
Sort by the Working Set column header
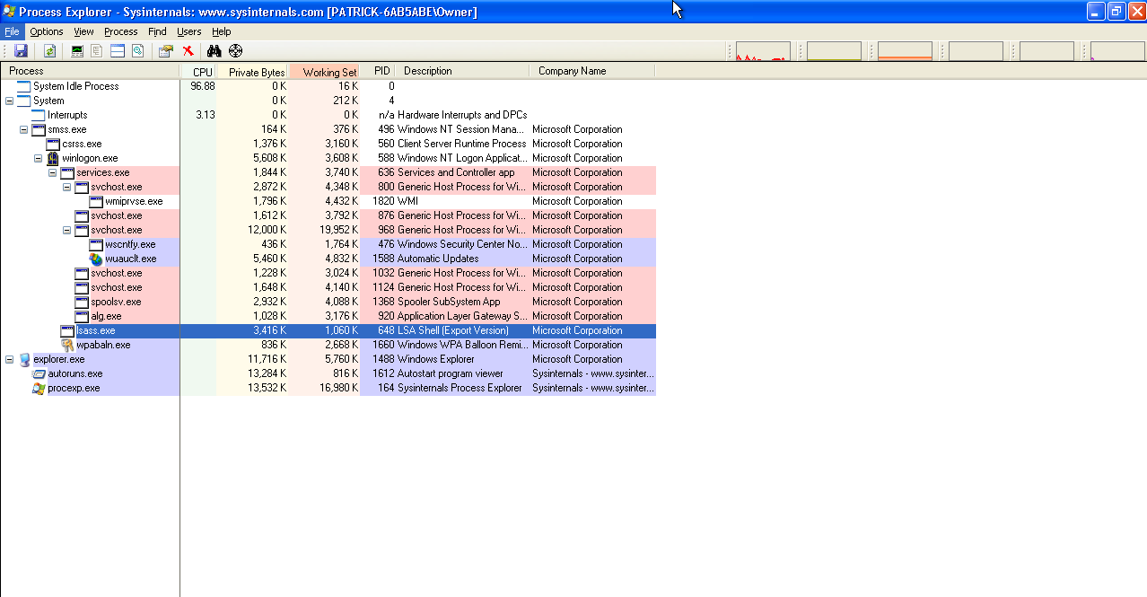(x=325, y=71)
